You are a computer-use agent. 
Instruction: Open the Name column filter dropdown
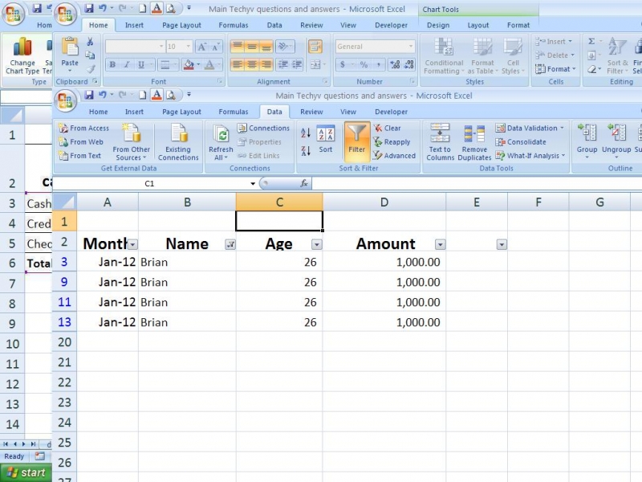point(230,245)
